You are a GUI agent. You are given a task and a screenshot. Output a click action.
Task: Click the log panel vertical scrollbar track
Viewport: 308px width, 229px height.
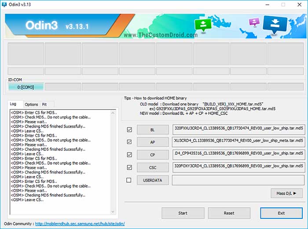(x=113, y=162)
